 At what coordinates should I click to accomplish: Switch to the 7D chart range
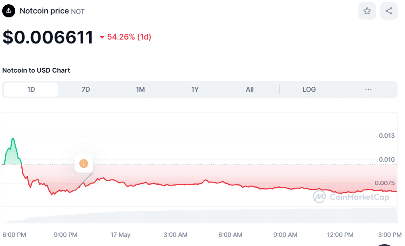pyautogui.click(x=86, y=90)
